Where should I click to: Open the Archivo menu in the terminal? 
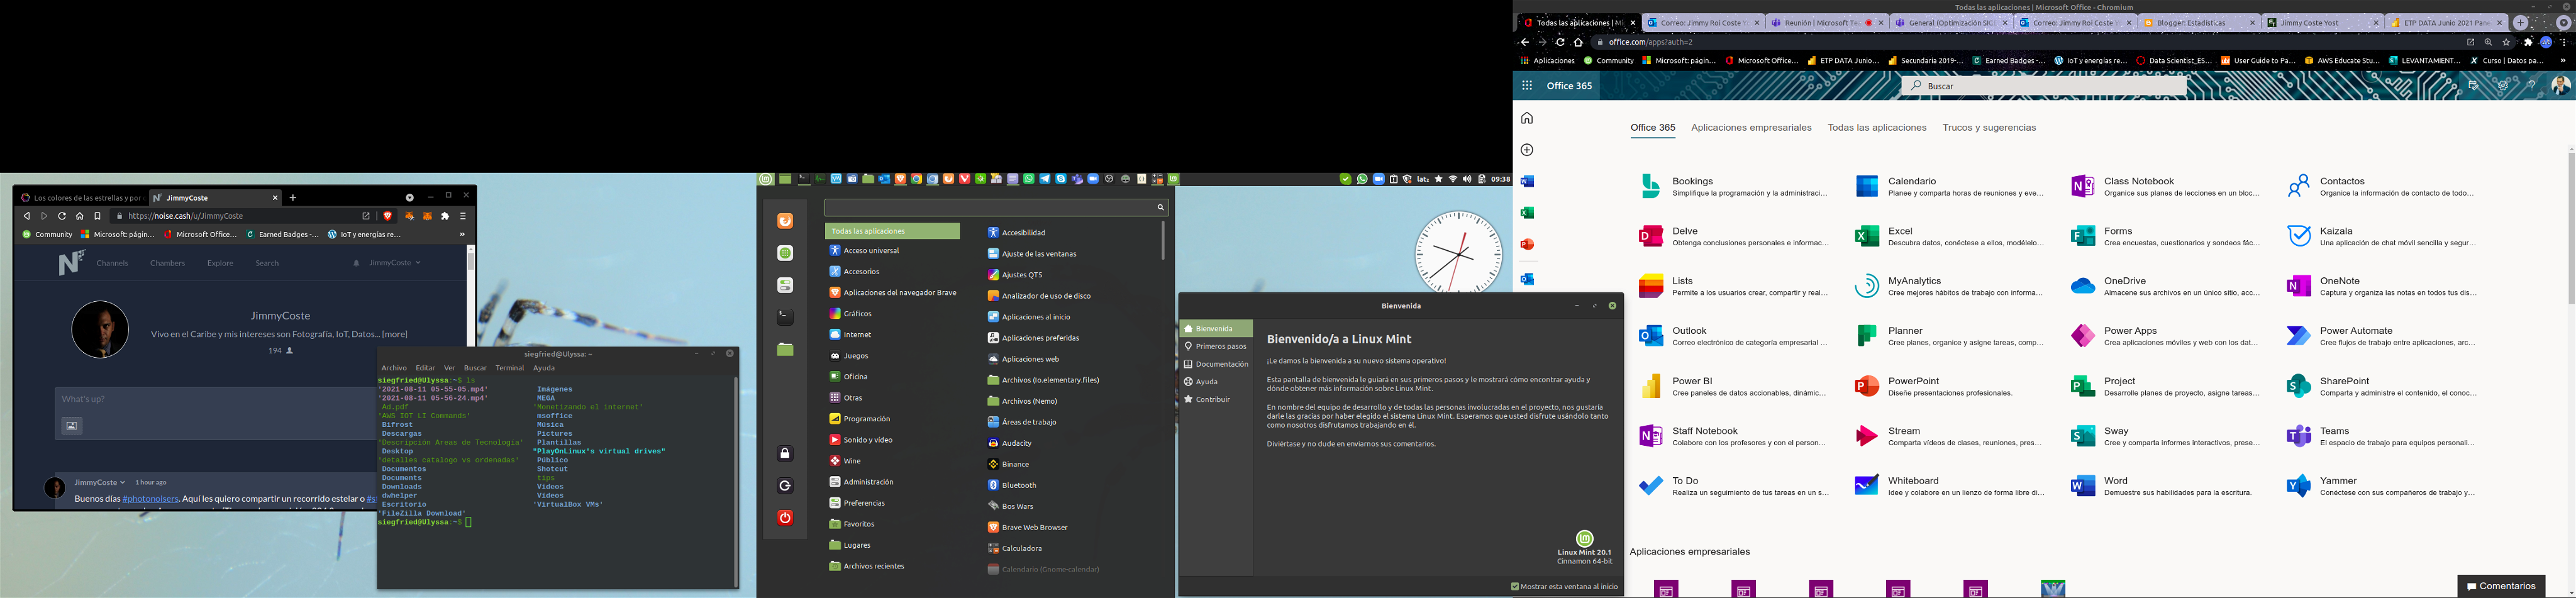point(394,368)
